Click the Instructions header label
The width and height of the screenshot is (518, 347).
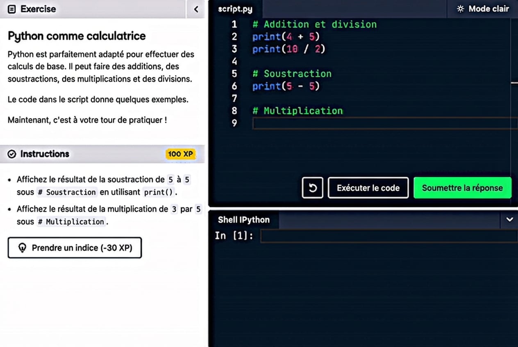click(x=45, y=154)
